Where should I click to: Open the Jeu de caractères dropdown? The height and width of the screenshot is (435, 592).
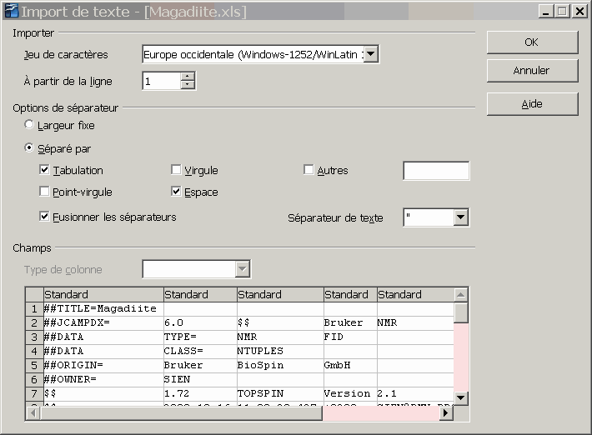(371, 54)
